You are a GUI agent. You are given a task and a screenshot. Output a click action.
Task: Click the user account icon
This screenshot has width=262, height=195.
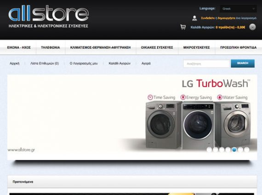pos(194,18)
